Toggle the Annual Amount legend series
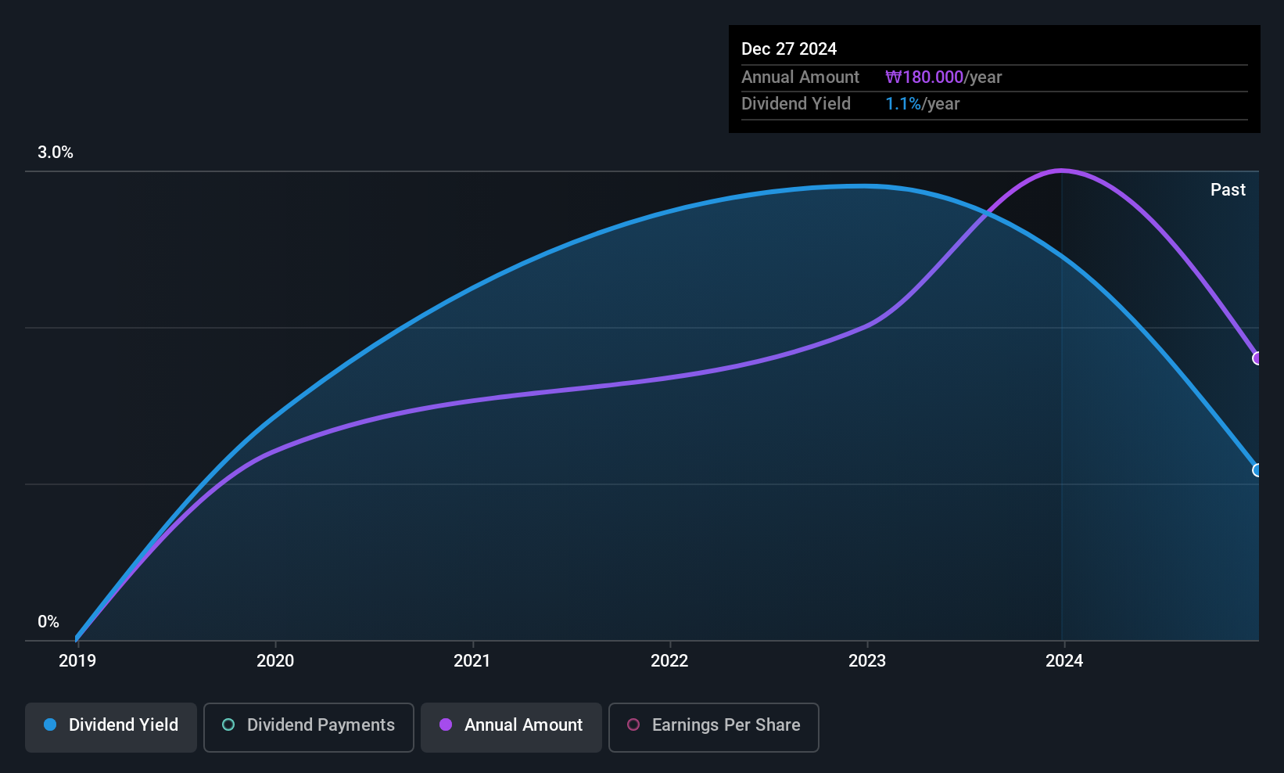This screenshot has height=773, width=1284. (x=511, y=725)
